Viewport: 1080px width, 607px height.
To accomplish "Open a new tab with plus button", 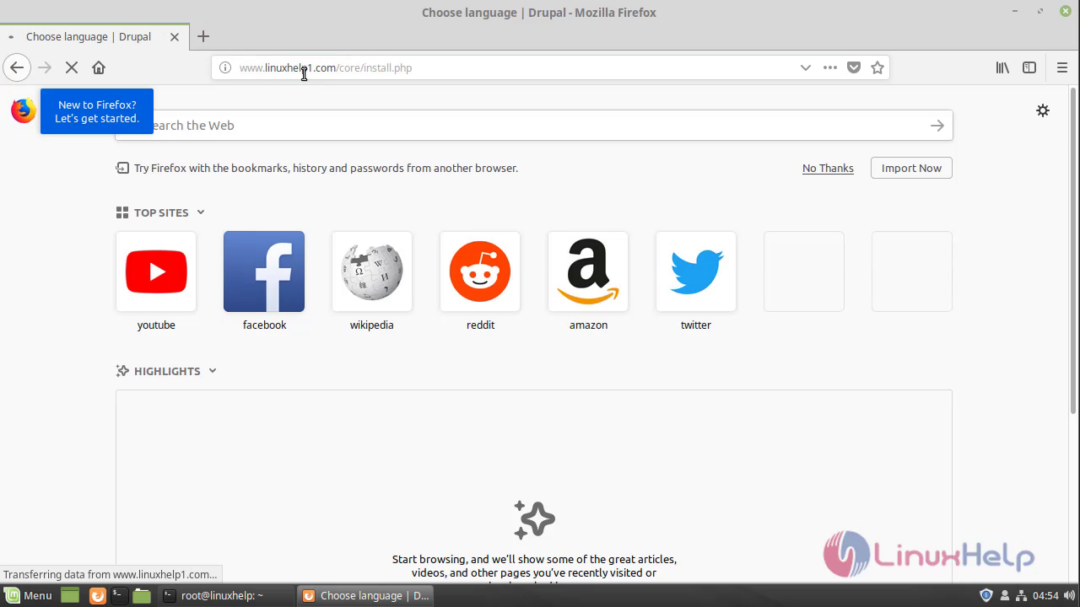I will coord(202,36).
